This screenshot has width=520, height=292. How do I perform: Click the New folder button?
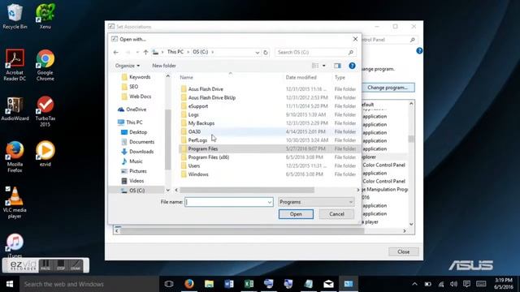[x=164, y=66]
